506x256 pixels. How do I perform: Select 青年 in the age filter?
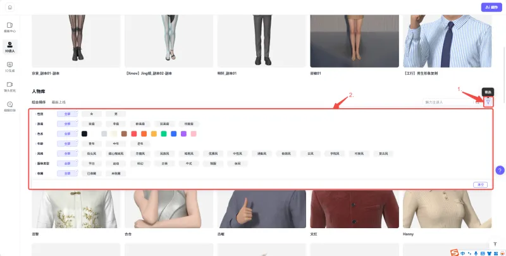point(92,143)
